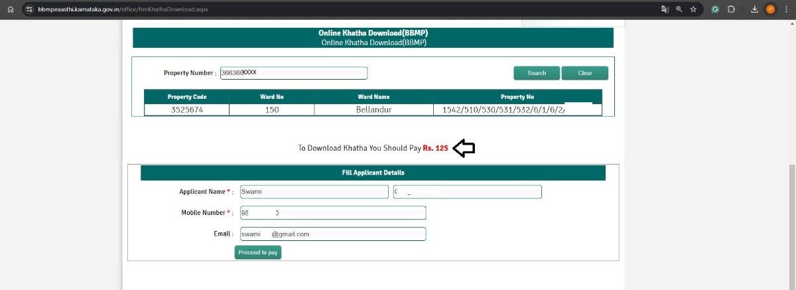Screen dimensions: 796x290
Task: Open browser downloads icon
Action: coord(755,9)
